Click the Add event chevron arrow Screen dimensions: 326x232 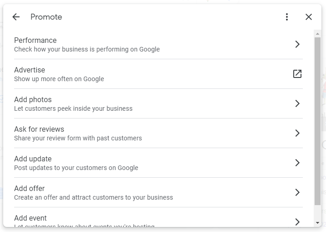297,222
